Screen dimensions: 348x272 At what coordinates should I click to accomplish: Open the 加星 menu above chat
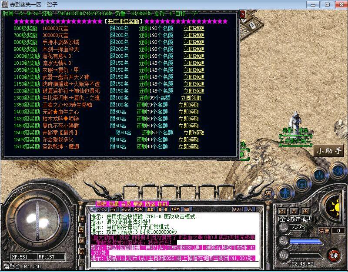(114, 204)
